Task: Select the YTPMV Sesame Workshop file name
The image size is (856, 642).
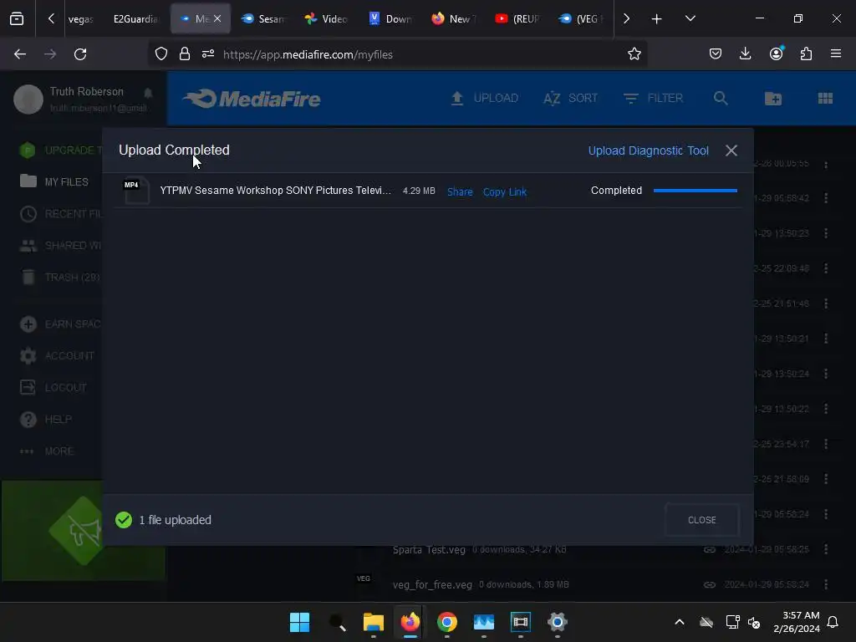Action: [x=275, y=191]
